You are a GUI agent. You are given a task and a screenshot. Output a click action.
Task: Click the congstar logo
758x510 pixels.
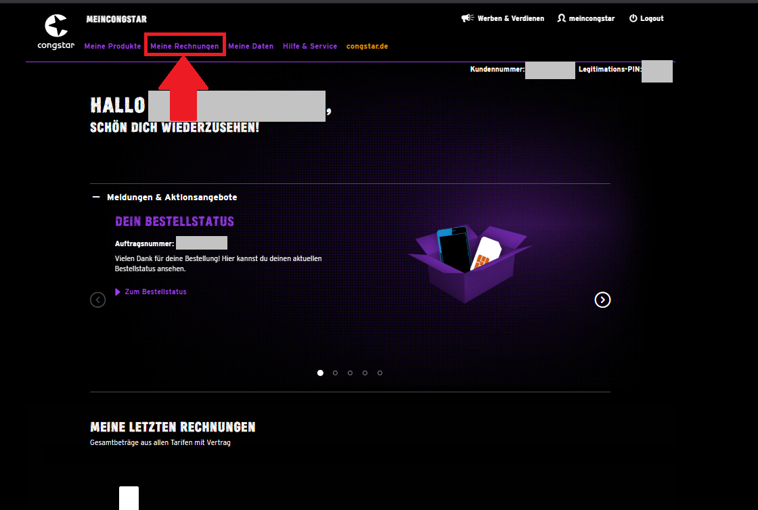(x=56, y=32)
